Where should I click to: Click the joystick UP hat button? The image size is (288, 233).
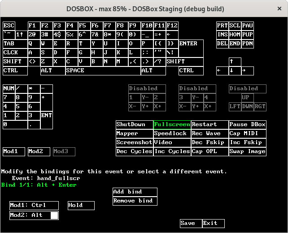click(x=248, y=98)
